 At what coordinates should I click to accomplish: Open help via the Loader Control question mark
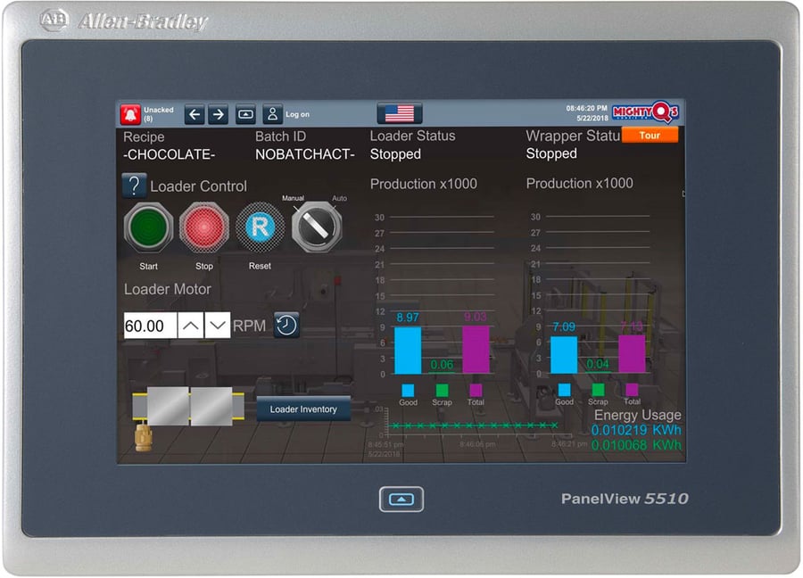pos(133,186)
